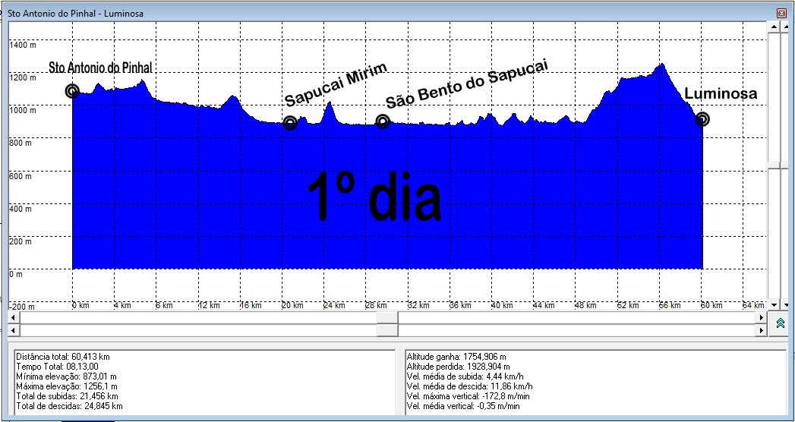
Task: Select the Sapucai Mirim waypoint marker
Action: 289,123
